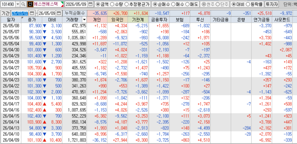This screenshot has height=144, width=297.
Task: Click closing price 105,700
Action: coord(34,68)
